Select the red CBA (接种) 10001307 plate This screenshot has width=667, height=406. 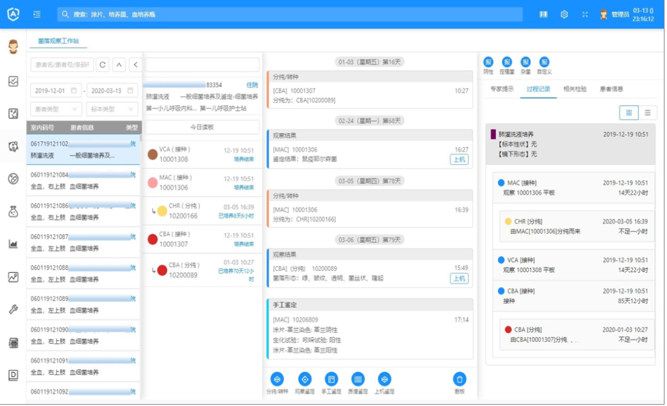tap(202, 239)
